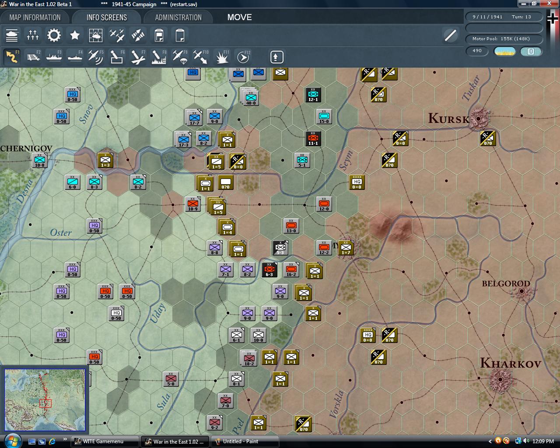Viewport: 560px width, 448px height.
Task: Select the Soviet 1=7 unit counter
Action: click(346, 248)
